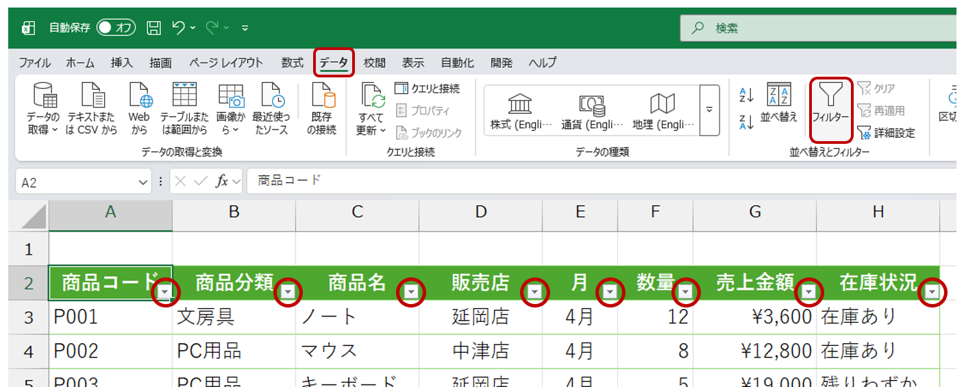964x387 pixels.
Task: Click the 再適用 (Reapply) button
Action: pyautogui.click(x=881, y=110)
